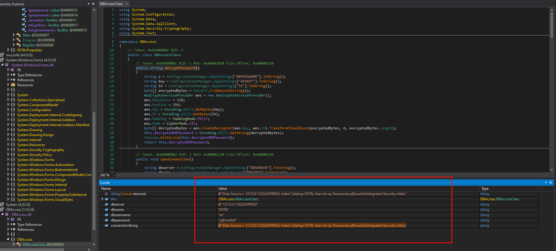Click the Register class icon
Screen dimensions: 556x251
click(x=18, y=45)
